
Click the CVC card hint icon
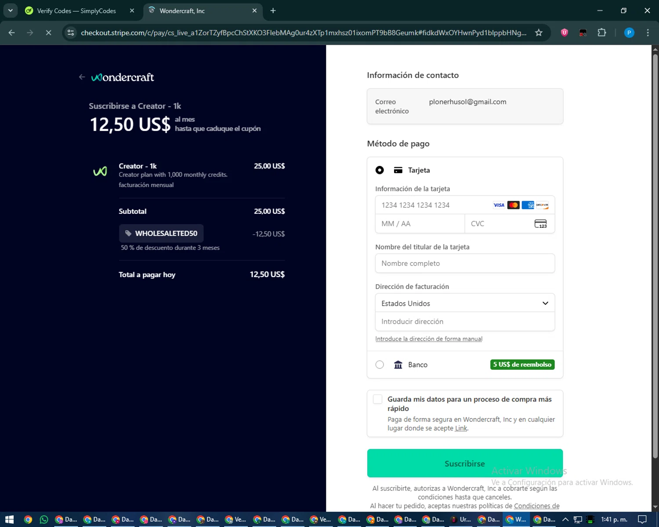coord(540,224)
